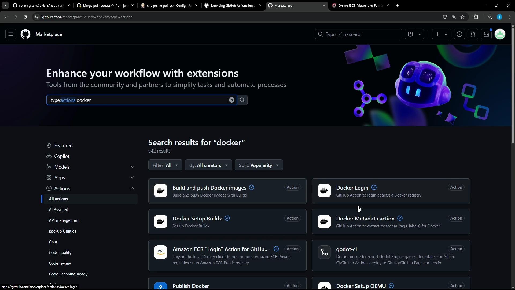515x290 pixels.
Task: Go to the GitHub homepage via the Octocat logo
Action: point(25,34)
